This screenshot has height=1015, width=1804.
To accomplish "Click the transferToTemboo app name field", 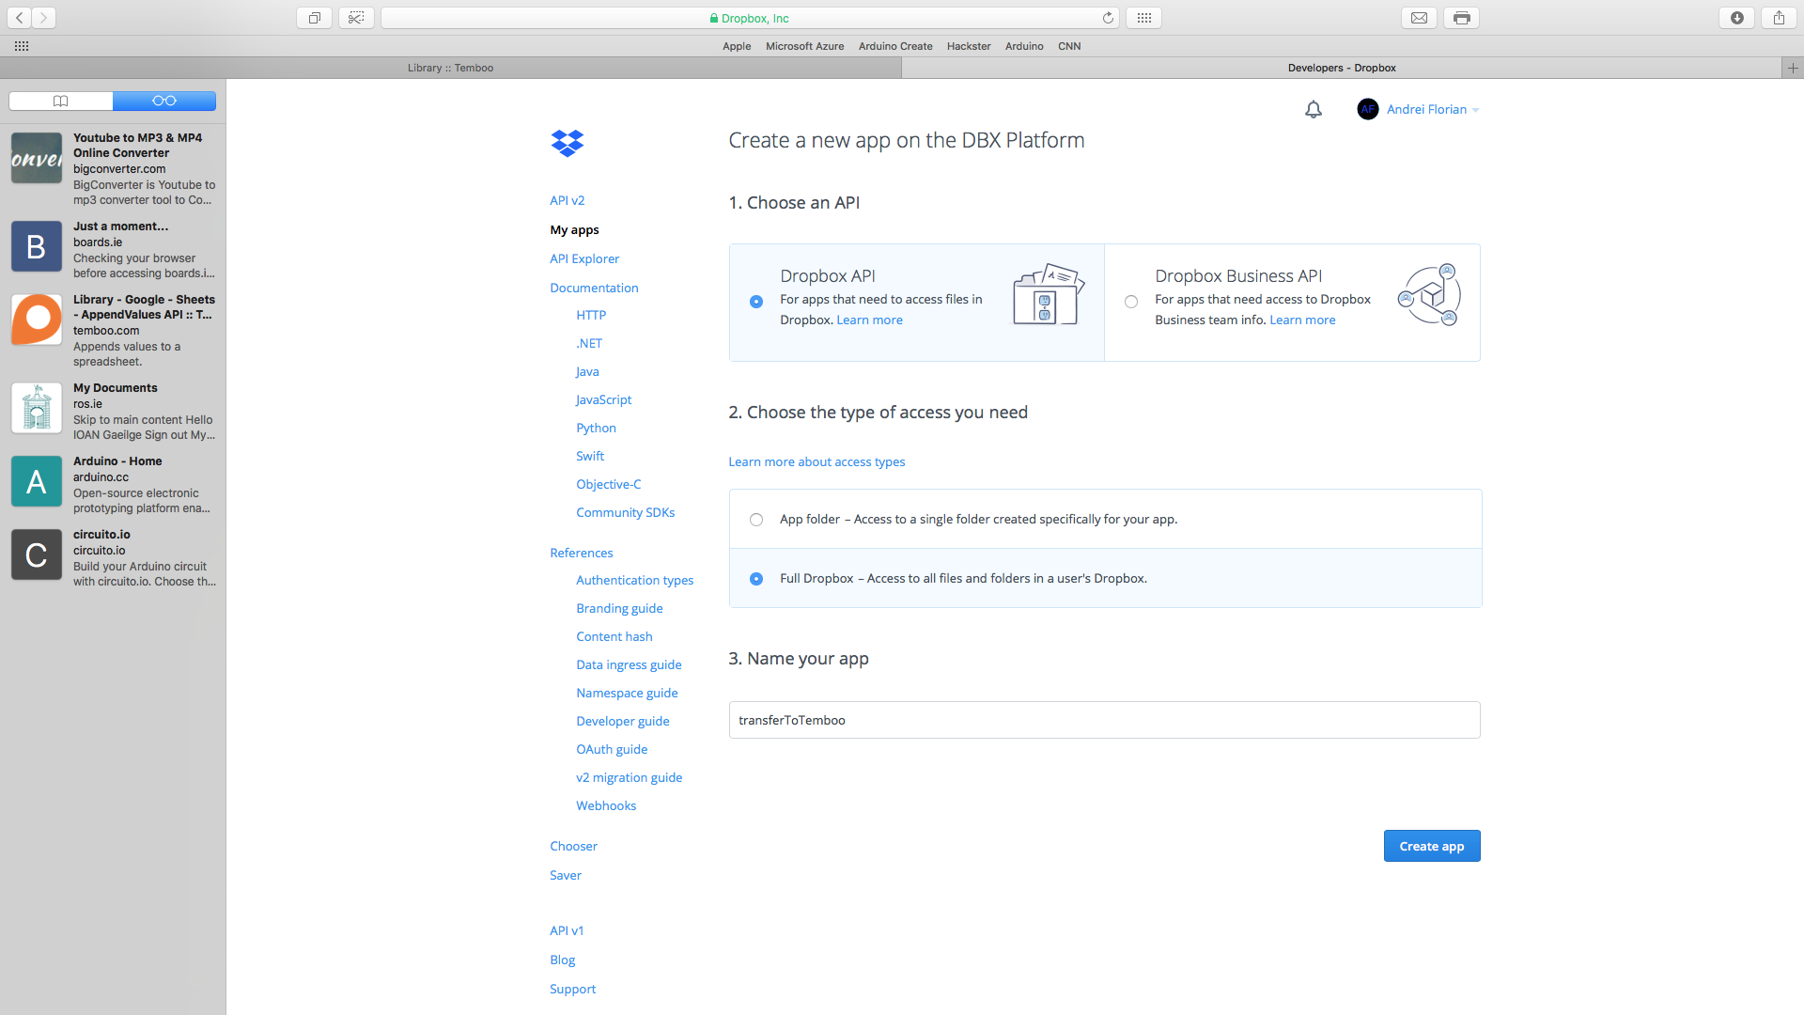I will tap(1104, 720).
